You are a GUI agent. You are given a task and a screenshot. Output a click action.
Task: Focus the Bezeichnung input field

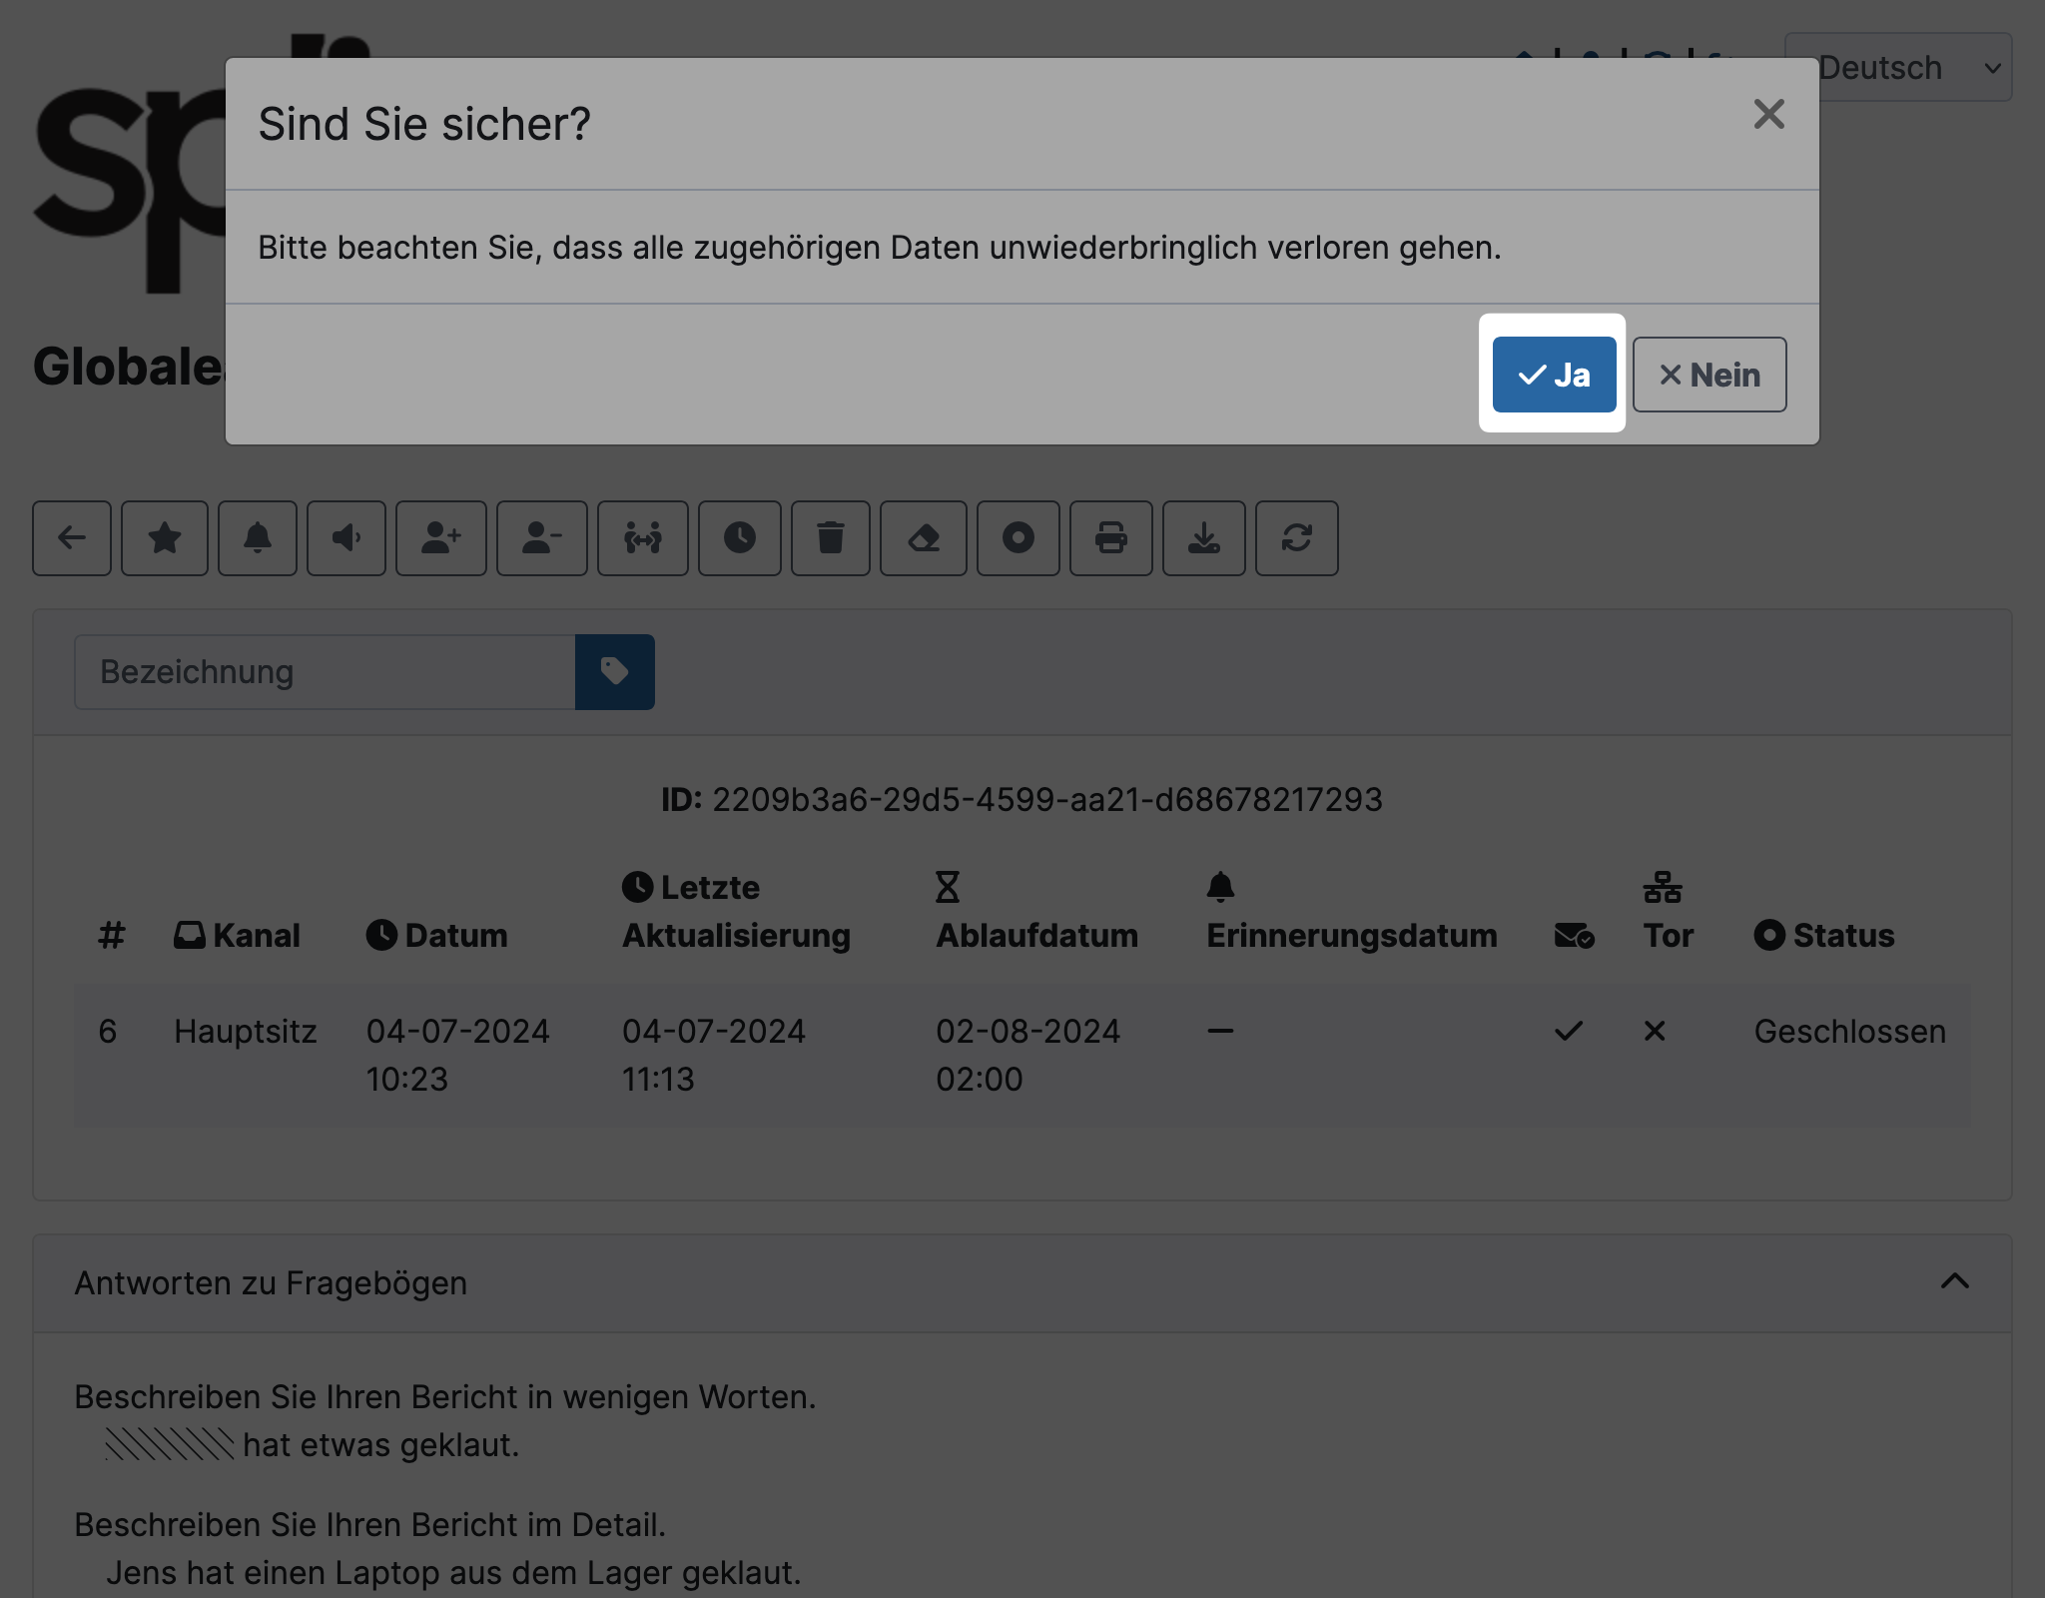(x=325, y=672)
